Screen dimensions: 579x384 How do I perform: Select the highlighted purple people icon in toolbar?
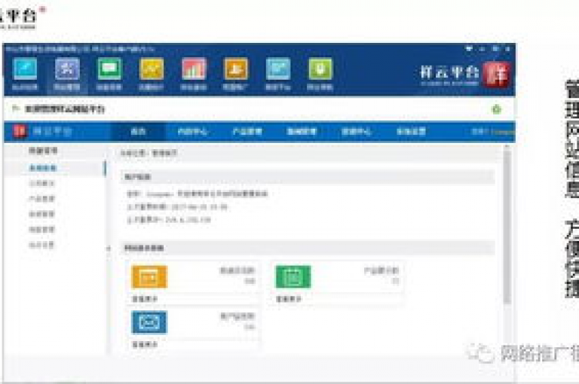pos(67,69)
